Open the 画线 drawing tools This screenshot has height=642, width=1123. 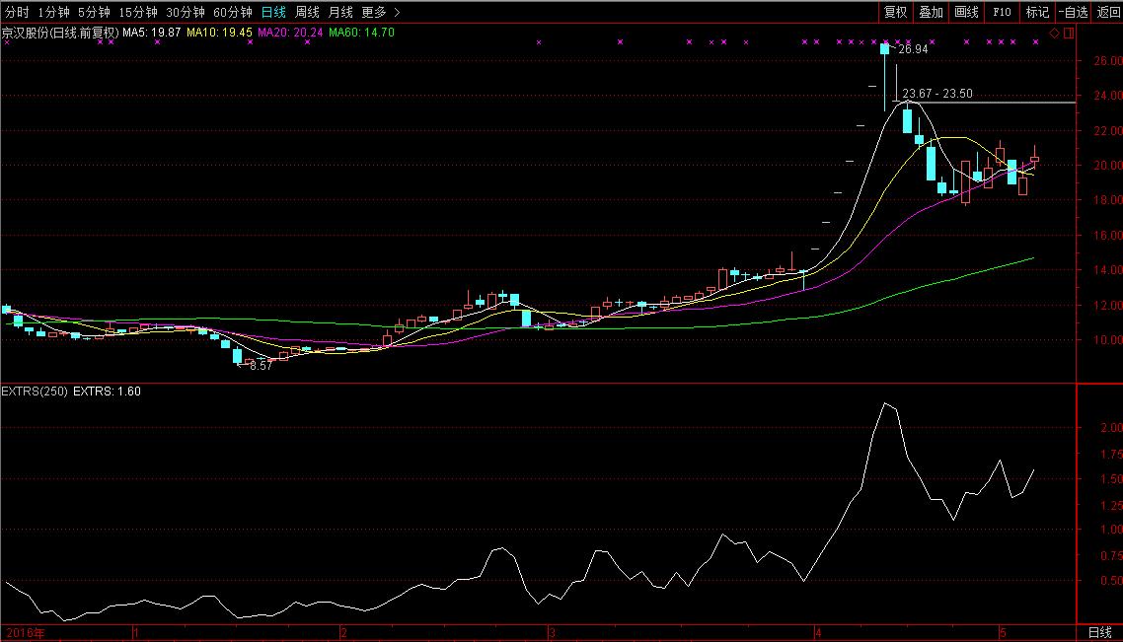click(x=966, y=12)
